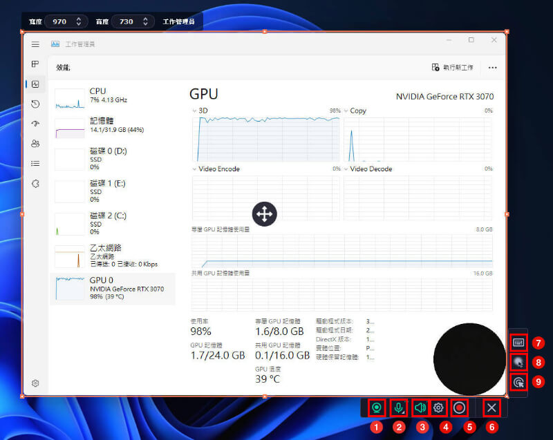Click the 執行新工作 (Run new task) button
The image size is (553, 440).
tap(453, 67)
